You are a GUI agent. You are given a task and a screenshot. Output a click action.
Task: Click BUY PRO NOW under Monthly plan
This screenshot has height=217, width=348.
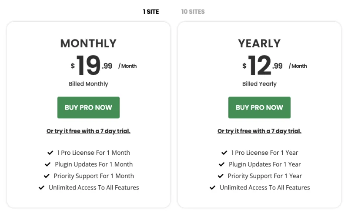point(88,107)
